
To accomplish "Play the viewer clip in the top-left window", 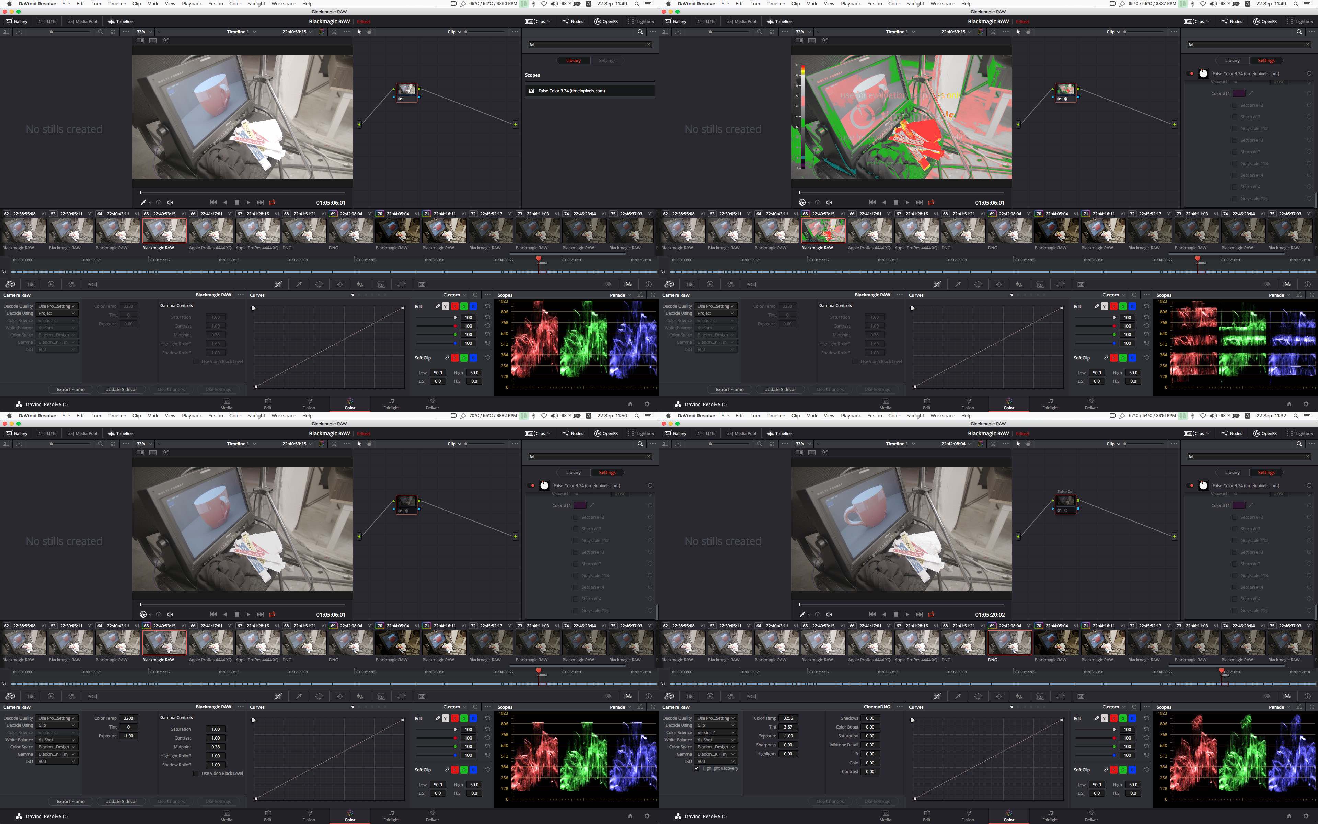I will coord(248,202).
